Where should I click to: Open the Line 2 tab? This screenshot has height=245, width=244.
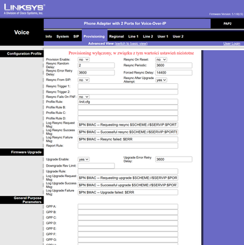pos(148,36)
